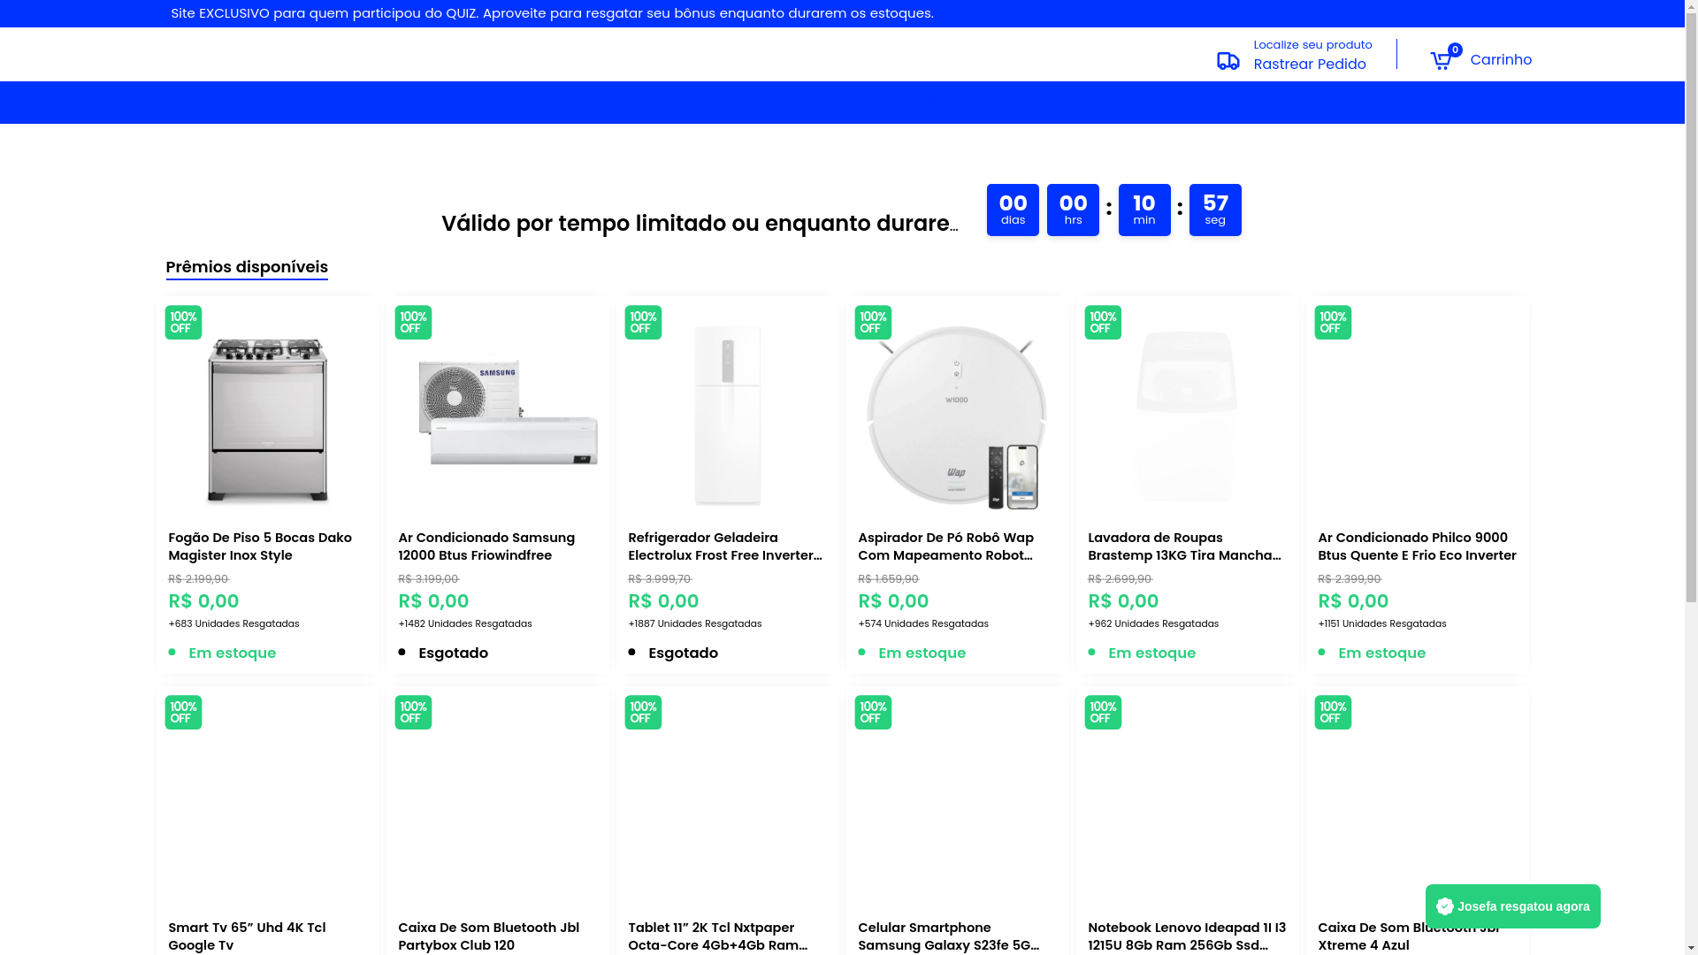Click the crossed-out R$ 3.999,70 price
Image resolution: width=1698 pixels, height=955 pixels.
pyautogui.click(x=660, y=579)
